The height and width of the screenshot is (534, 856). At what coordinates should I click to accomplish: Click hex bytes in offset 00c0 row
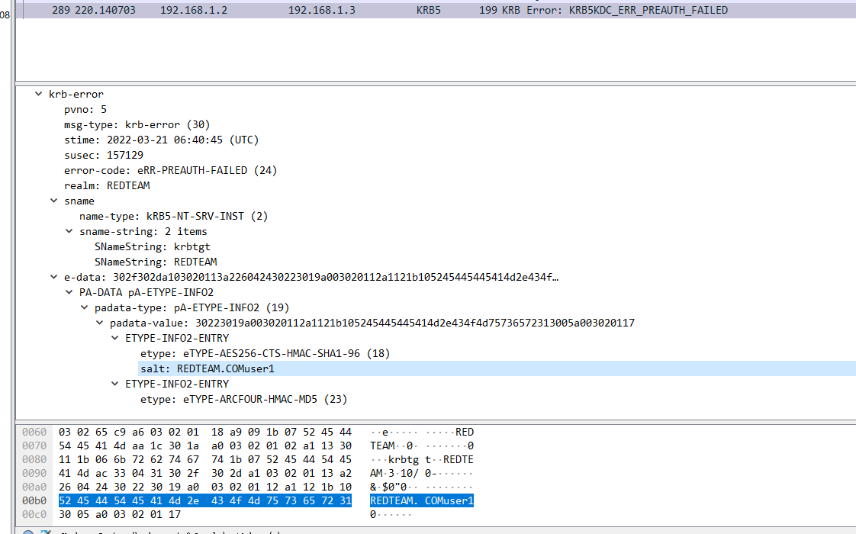(x=120, y=514)
